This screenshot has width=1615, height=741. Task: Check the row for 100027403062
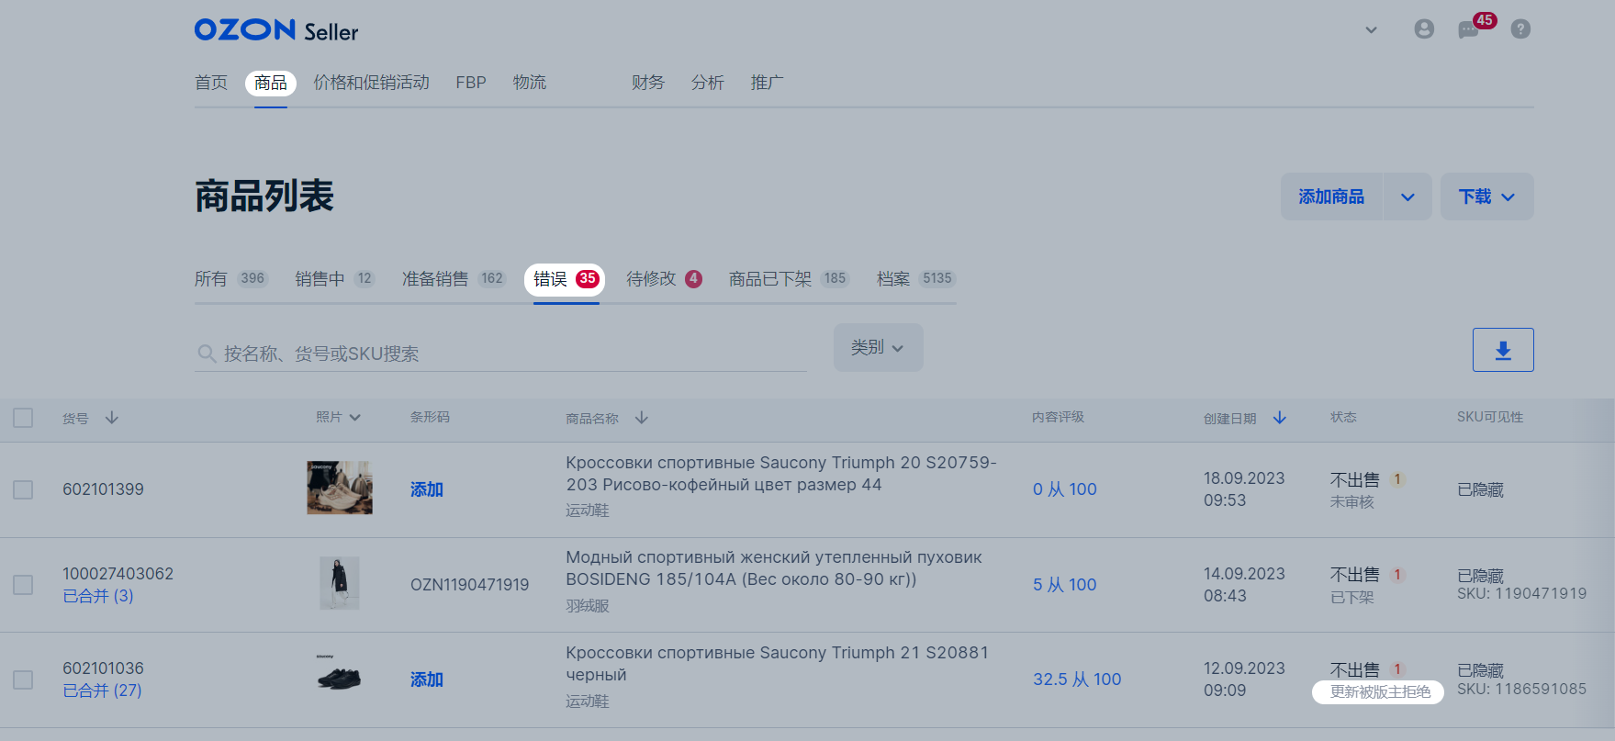pyautogui.click(x=23, y=585)
